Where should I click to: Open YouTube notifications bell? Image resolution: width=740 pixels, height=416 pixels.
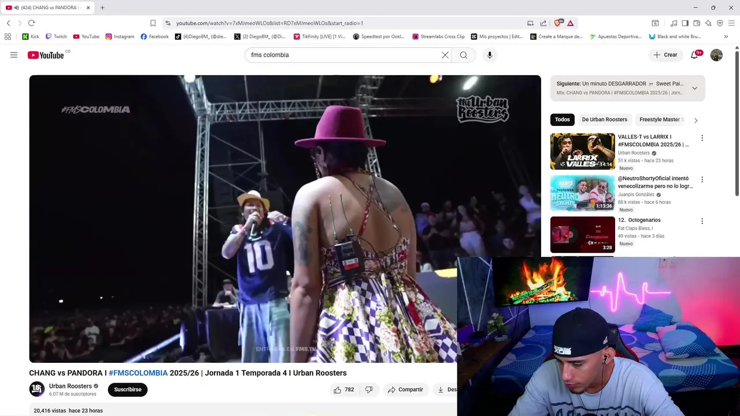[695, 55]
